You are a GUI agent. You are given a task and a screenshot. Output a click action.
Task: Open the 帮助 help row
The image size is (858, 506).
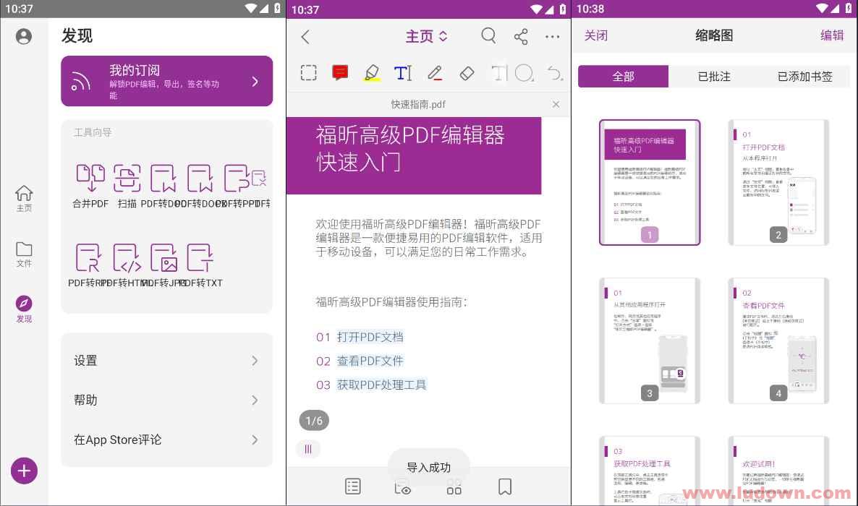pos(167,400)
